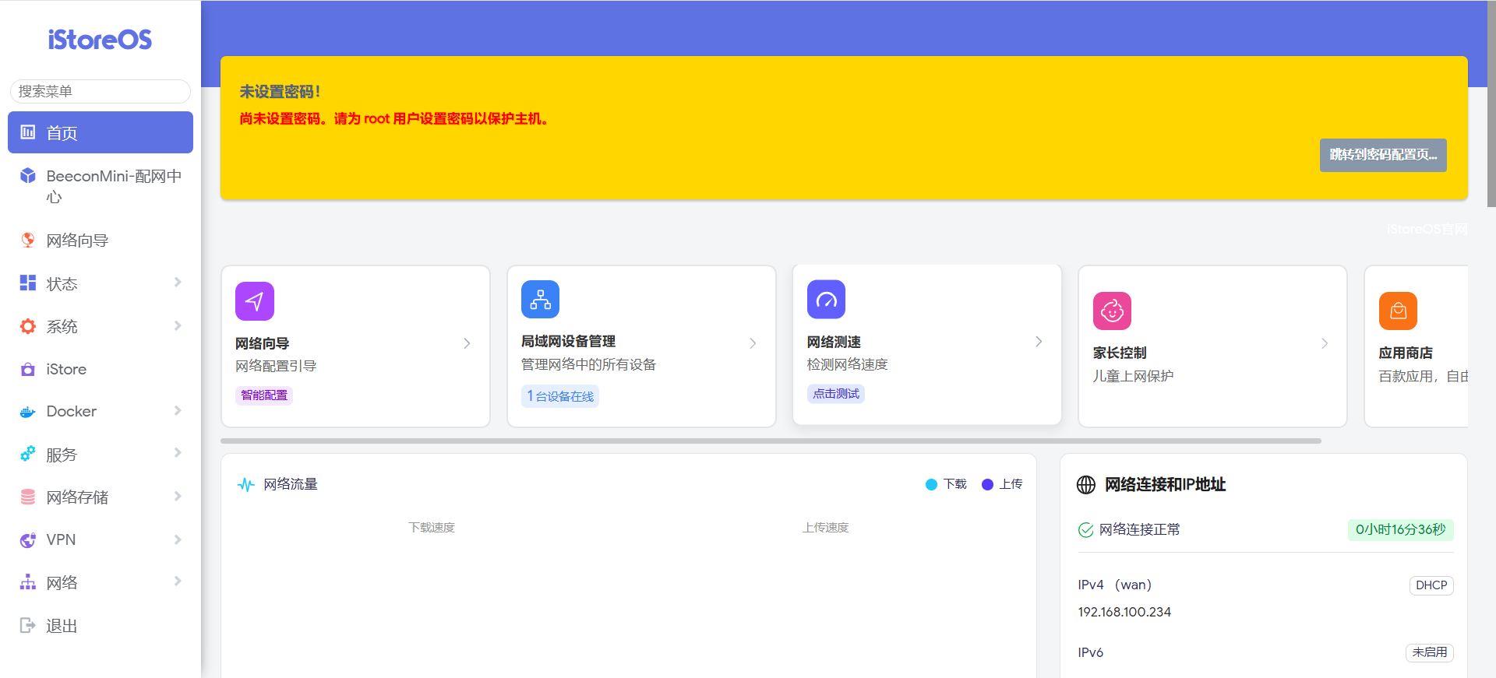Click the iStore shop icon in sidebar
Screen dimensions: 1496x678
click(x=28, y=370)
